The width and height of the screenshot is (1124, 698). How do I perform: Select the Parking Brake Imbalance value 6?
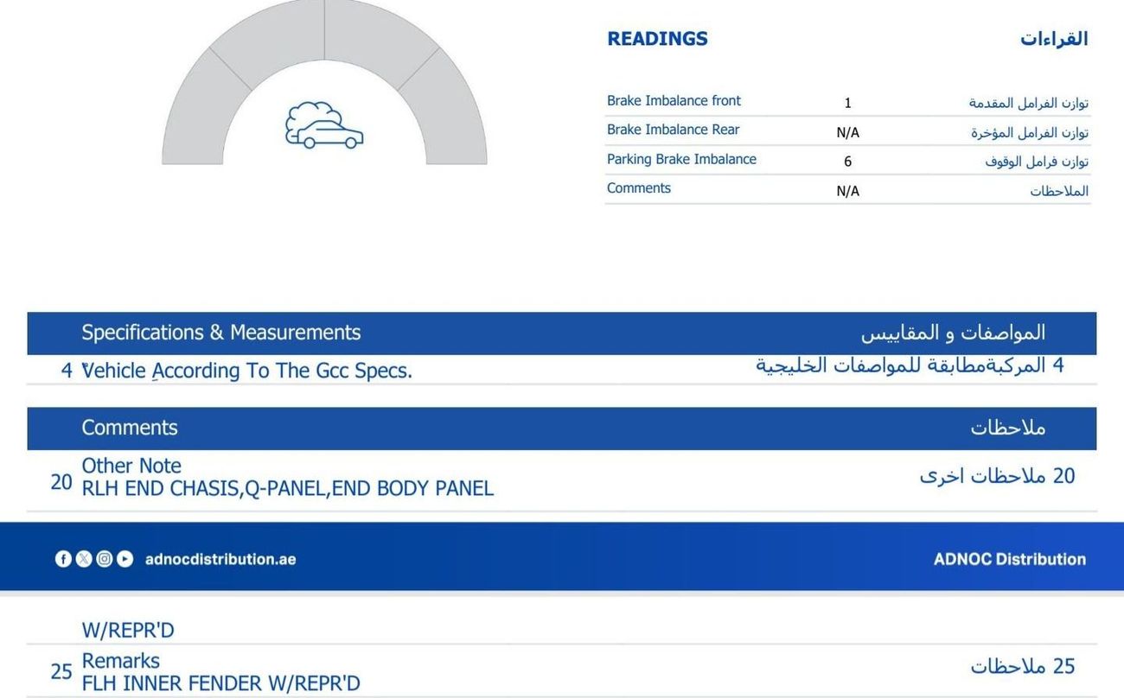point(847,162)
